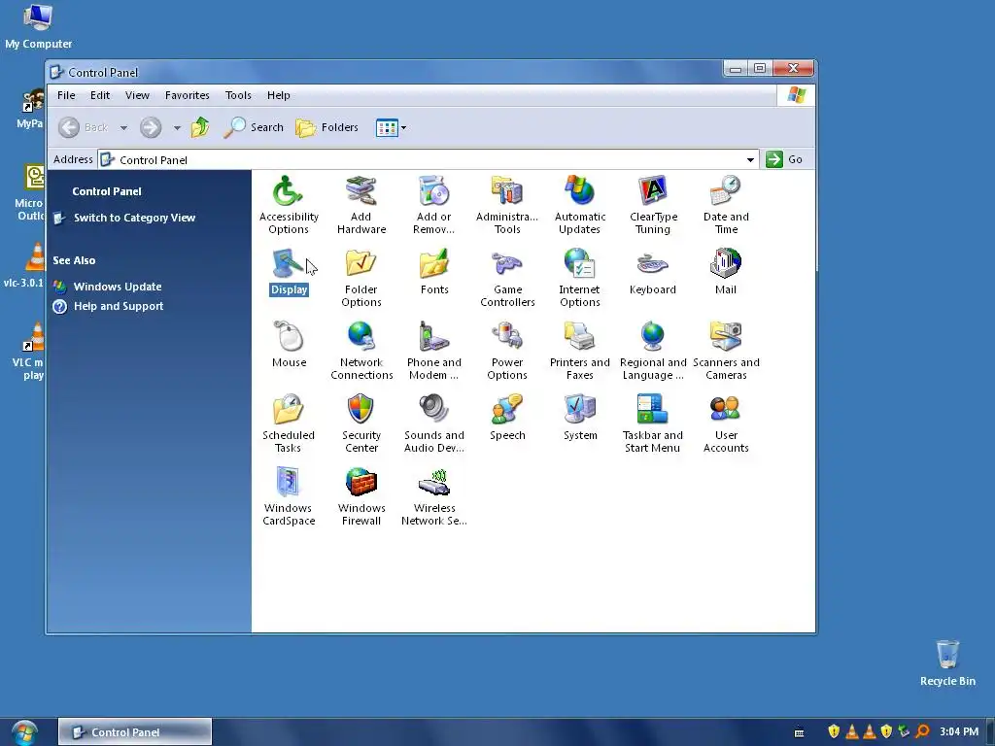Open Windows Update link
This screenshot has width=995, height=746.
(x=118, y=287)
